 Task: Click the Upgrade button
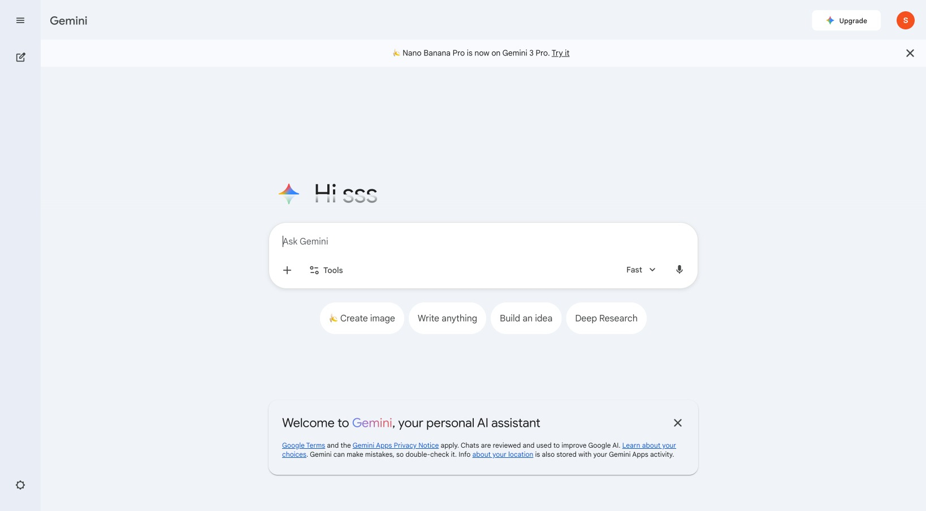coord(846,20)
